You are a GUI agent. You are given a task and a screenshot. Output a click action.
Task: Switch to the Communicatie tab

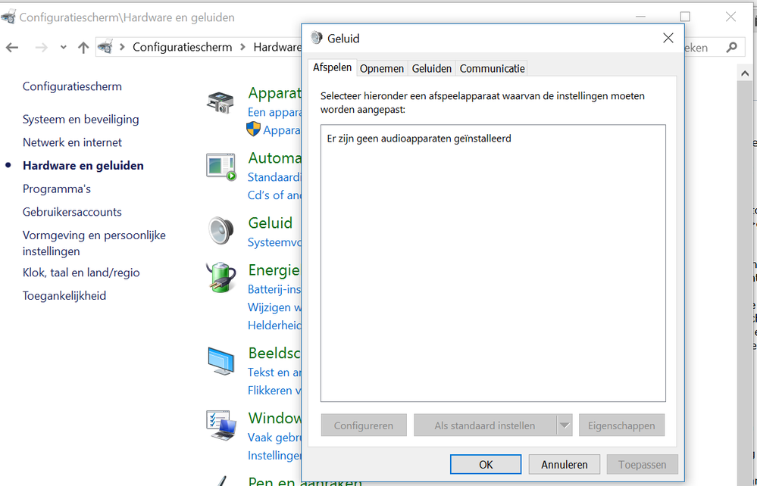pos(492,68)
